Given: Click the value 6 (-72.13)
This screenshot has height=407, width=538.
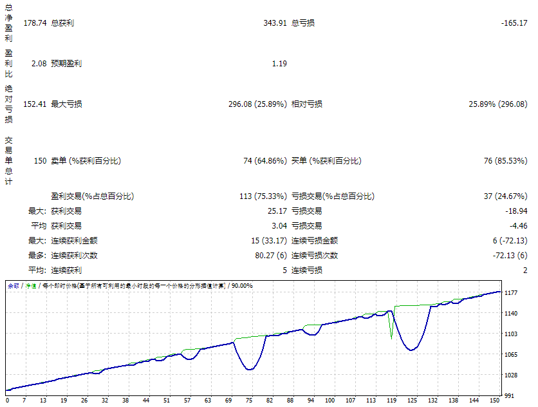Looking at the screenshot, I should pyautogui.click(x=510, y=240).
